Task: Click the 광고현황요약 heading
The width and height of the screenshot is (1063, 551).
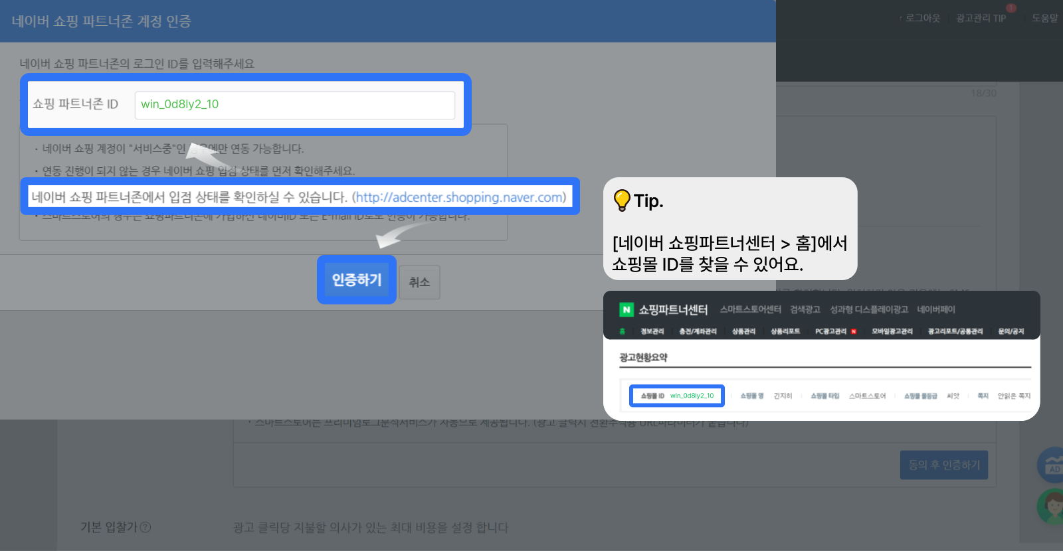Action: click(643, 357)
